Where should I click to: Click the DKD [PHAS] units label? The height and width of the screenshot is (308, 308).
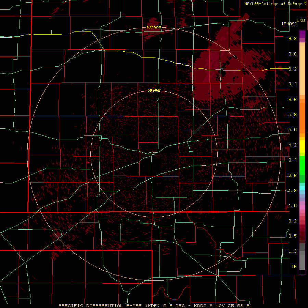[294, 22]
